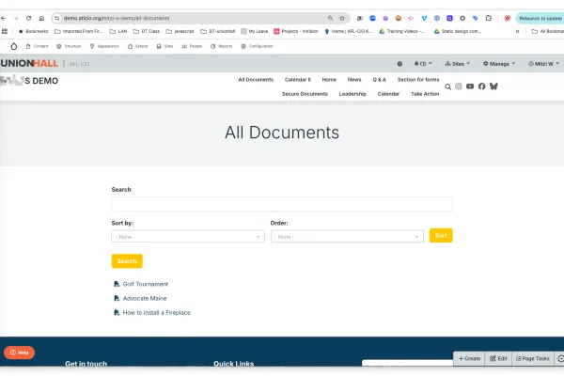This screenshot has height=376, width=564.
Task: Go to Section for forms nav item
Action: [418, 80]
